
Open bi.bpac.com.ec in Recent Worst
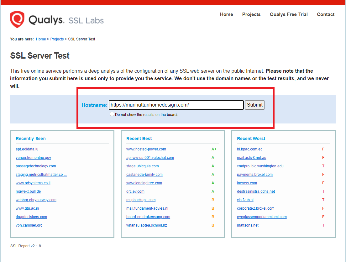[x=249, y=149]
